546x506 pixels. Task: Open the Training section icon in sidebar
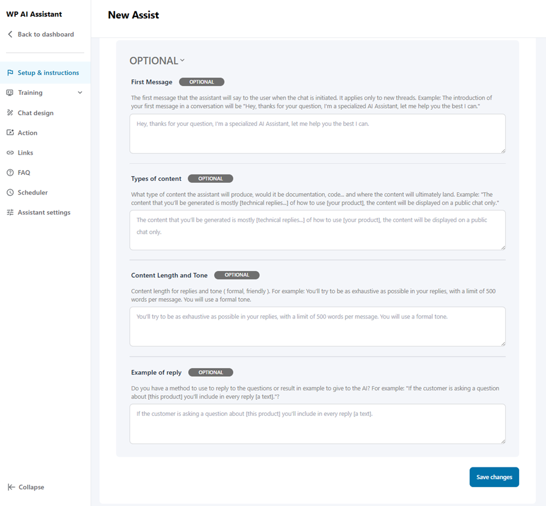(10, 93)
